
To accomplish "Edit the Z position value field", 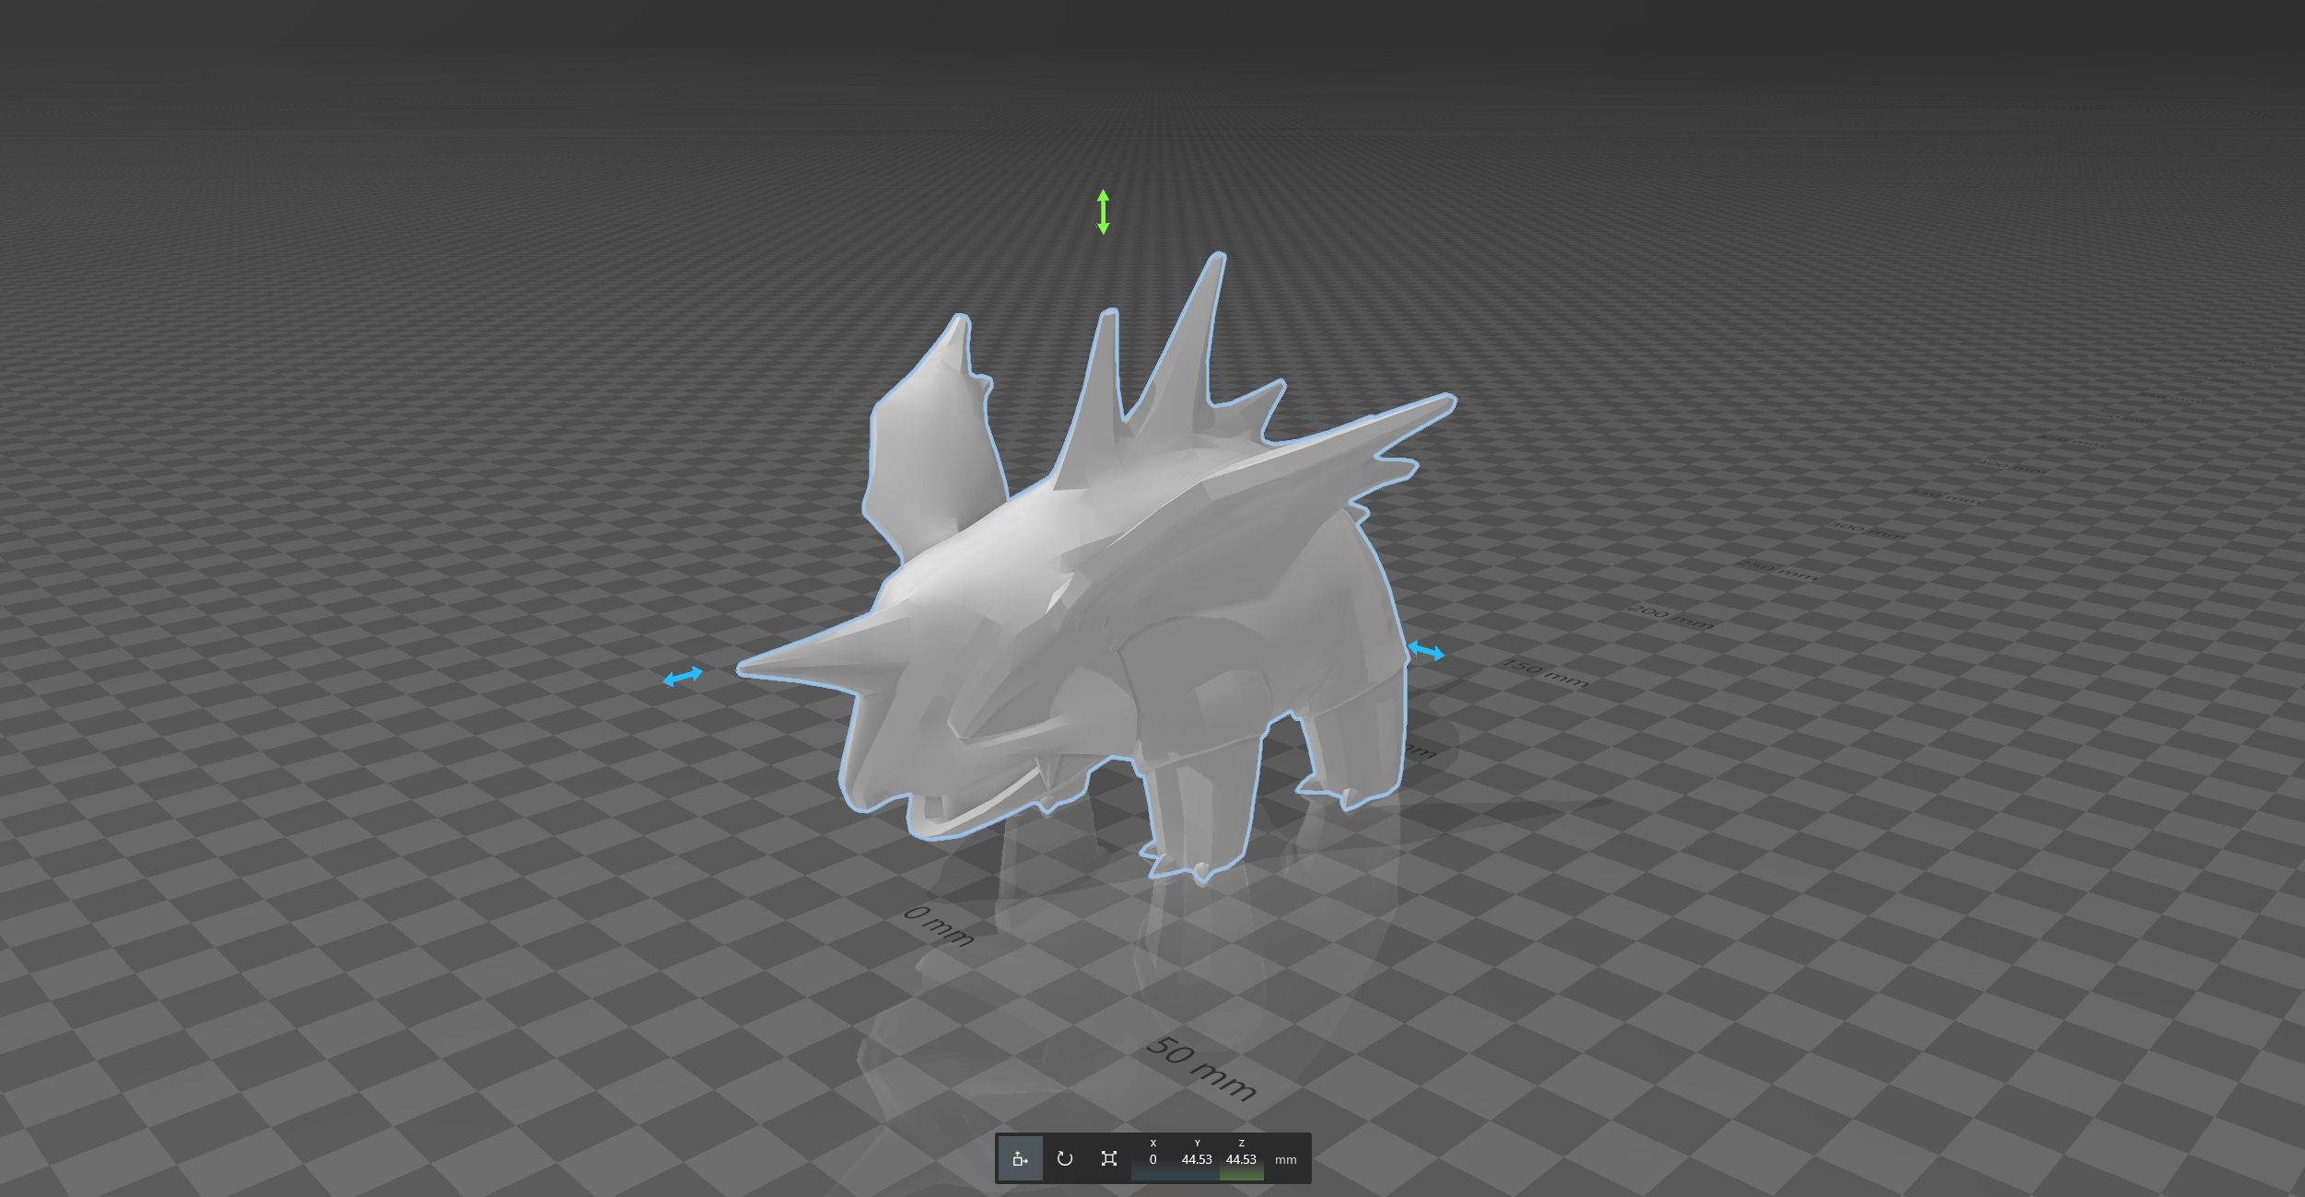I will 1241,1159.
